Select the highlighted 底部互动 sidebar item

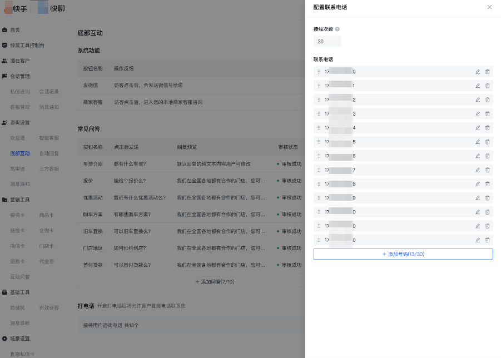20,153
